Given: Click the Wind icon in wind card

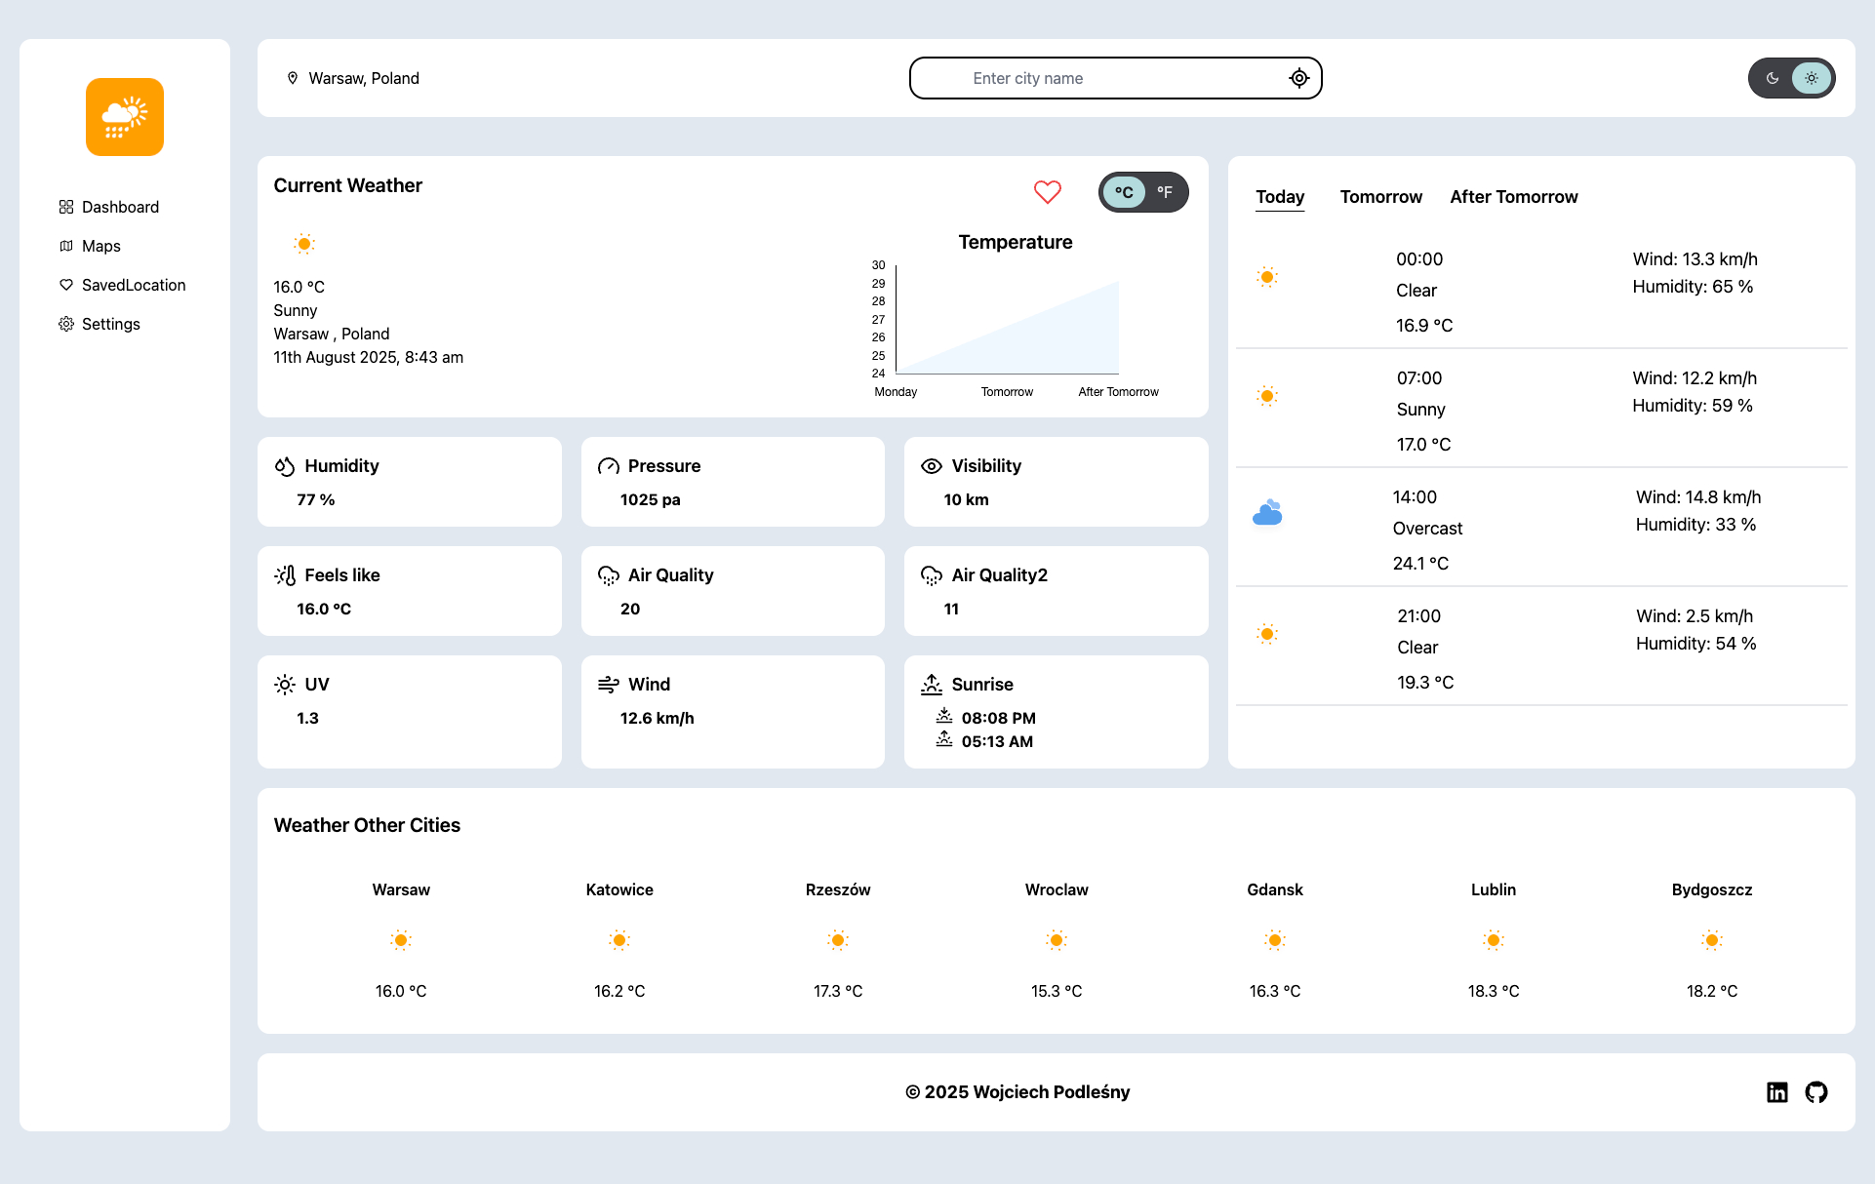Looking at the screenshot, I should point(609,685).
